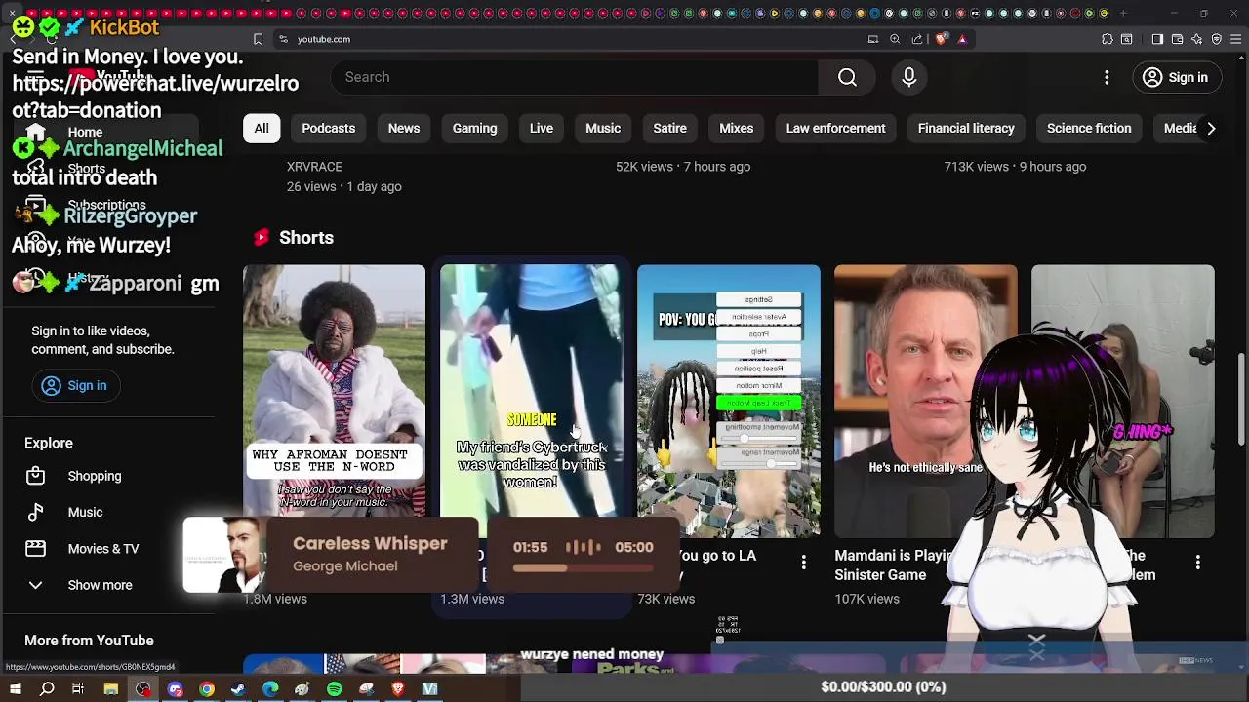Open 'Mamdani is Playing a Sinister Game' title

click(x=894, y=565)
